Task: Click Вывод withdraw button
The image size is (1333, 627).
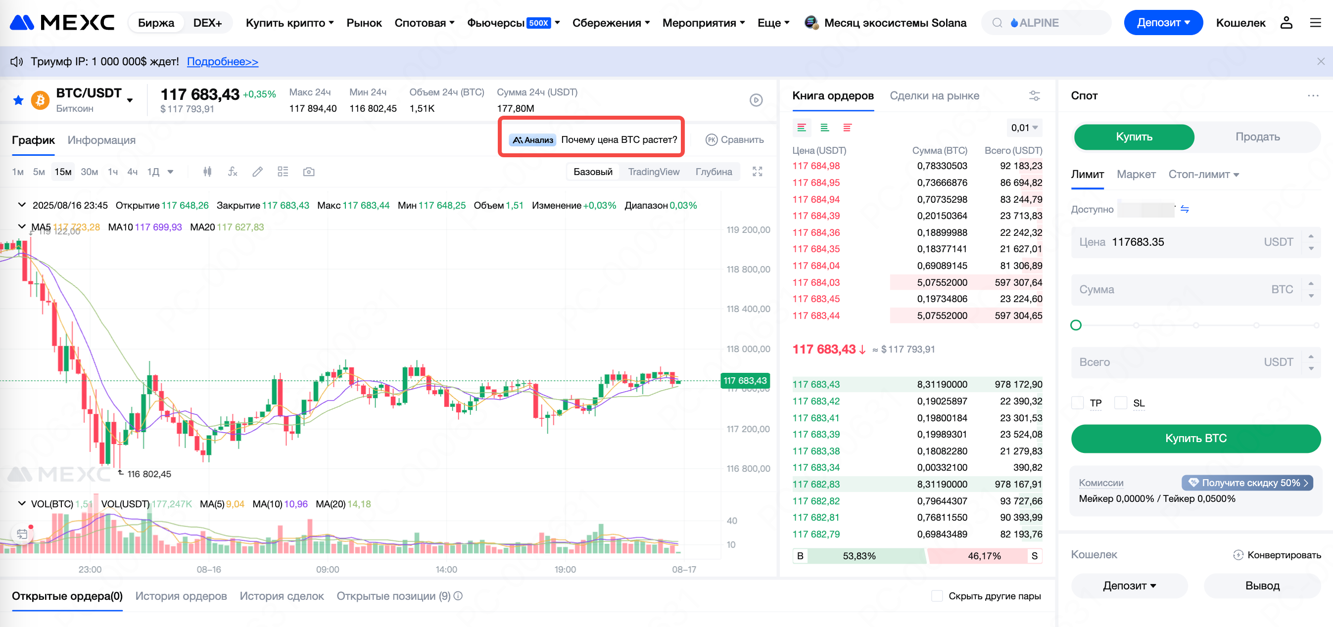Action: 1262,585
